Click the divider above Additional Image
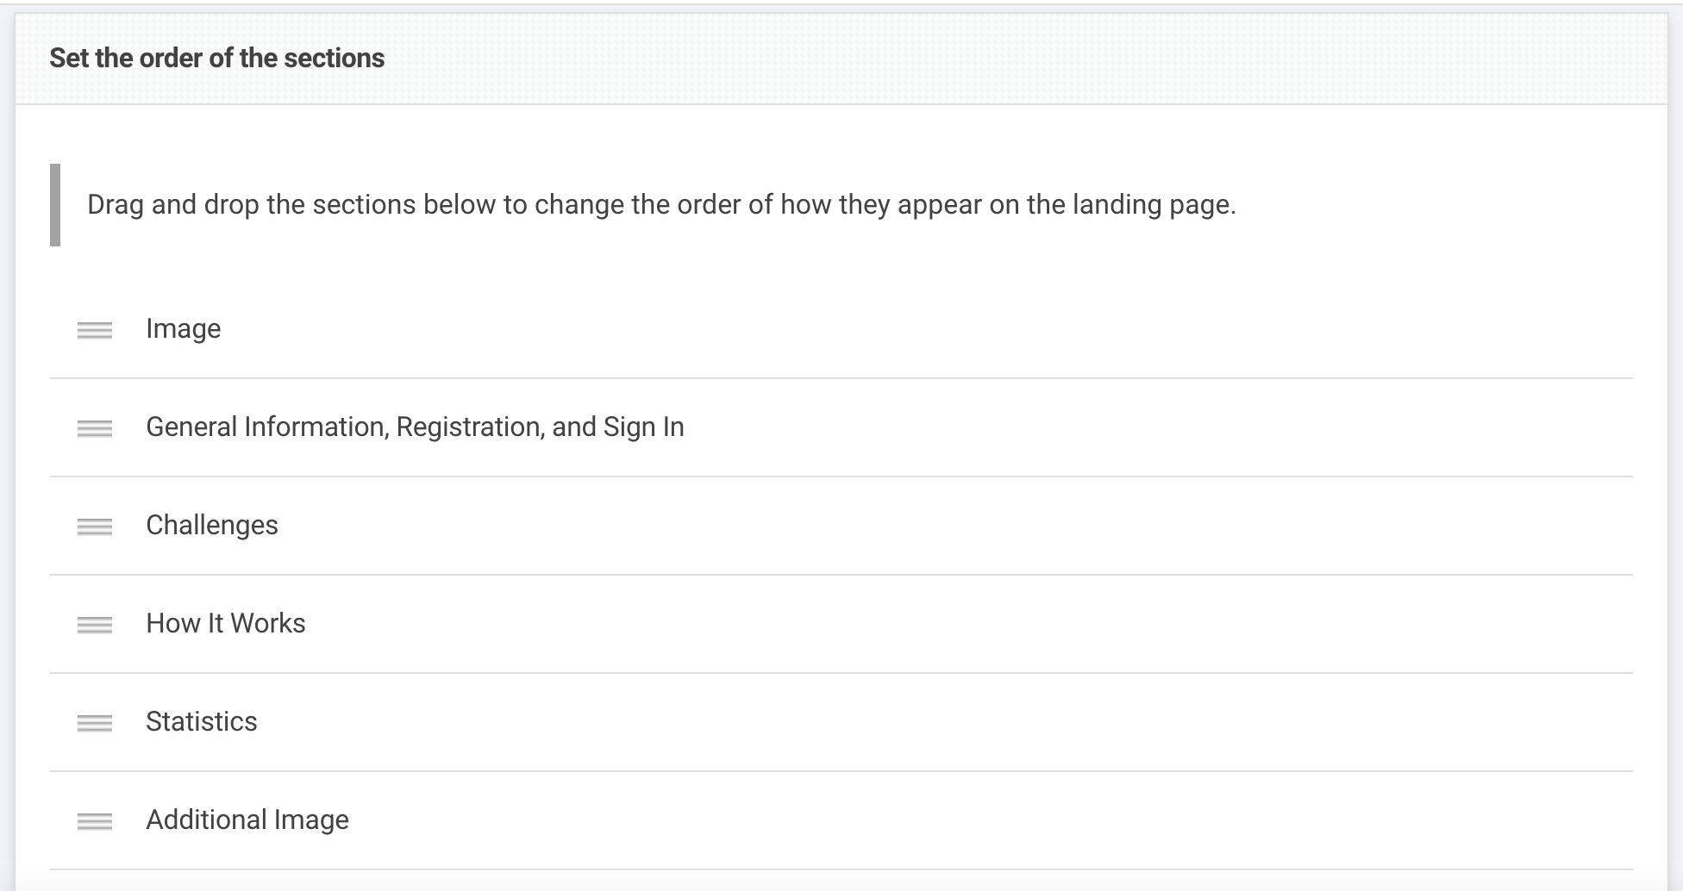1683x891 pixels. (841, 772)
